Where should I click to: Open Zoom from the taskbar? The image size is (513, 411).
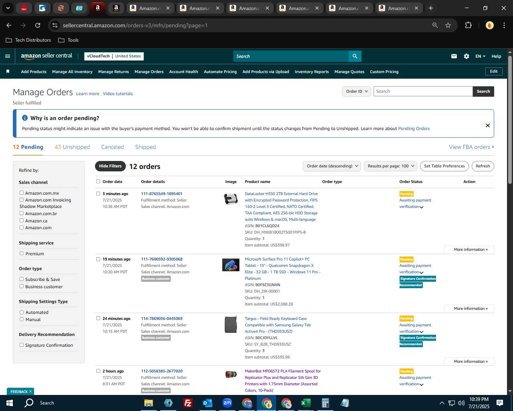pos(227,403)
